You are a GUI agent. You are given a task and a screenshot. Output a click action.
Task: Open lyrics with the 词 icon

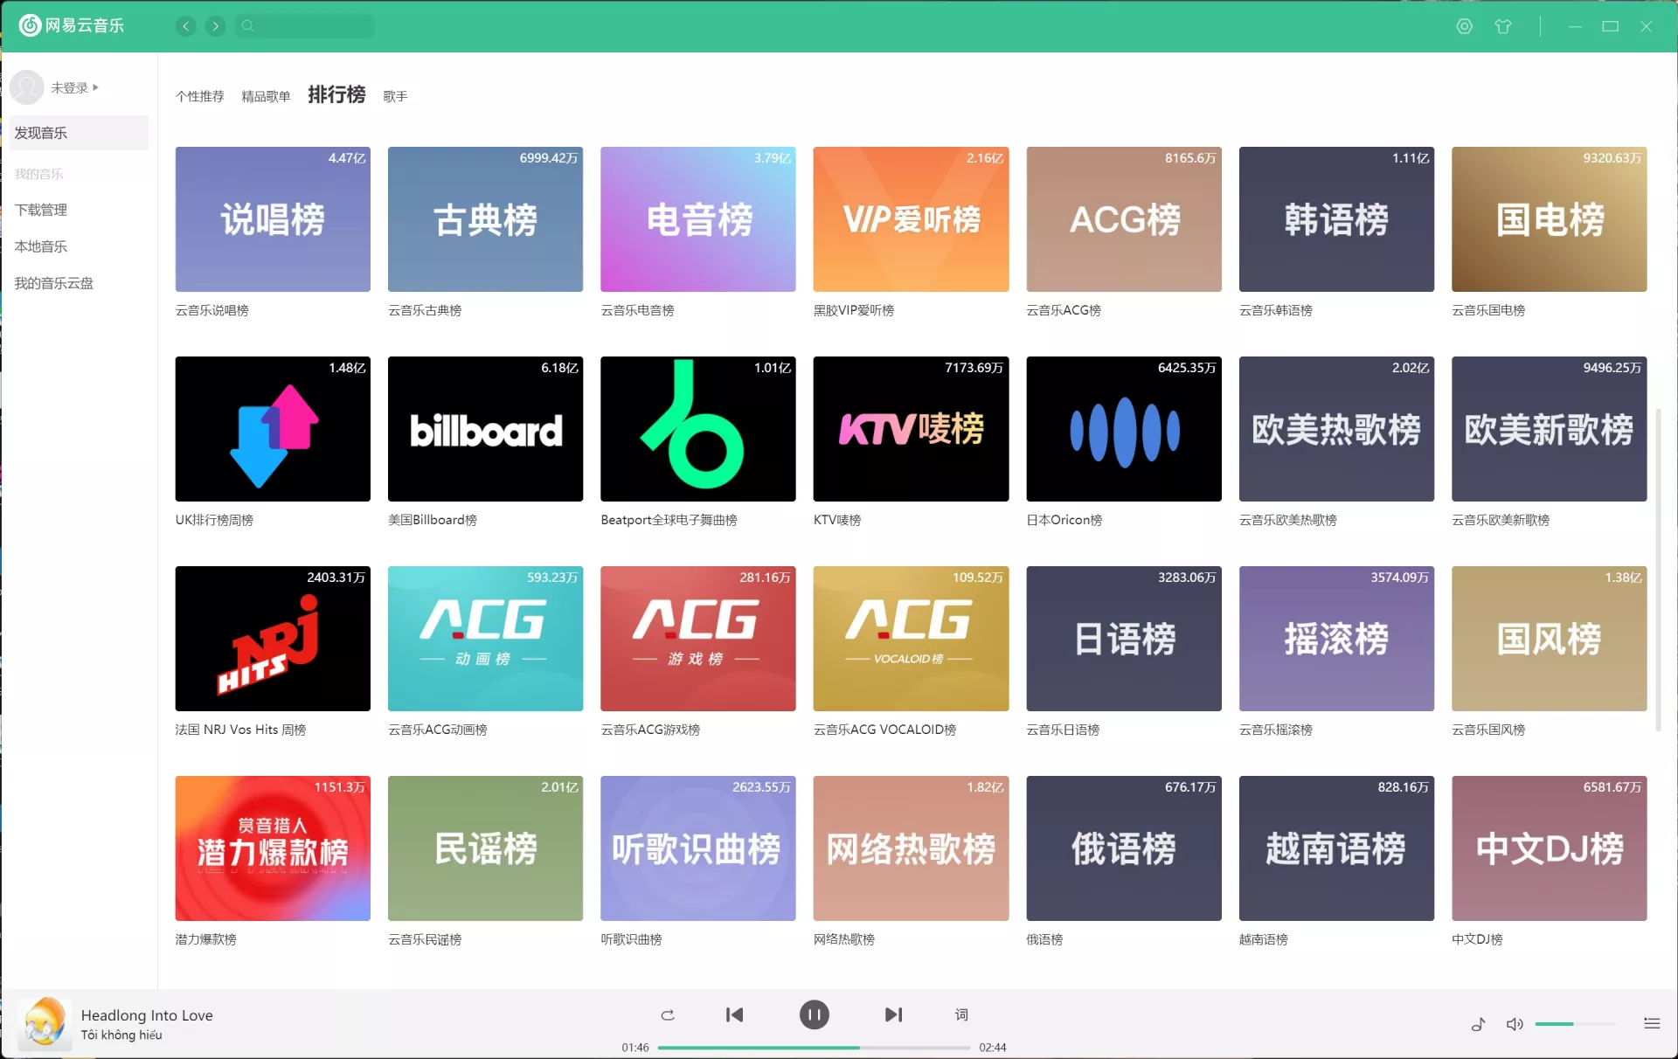coord(960,1014)
